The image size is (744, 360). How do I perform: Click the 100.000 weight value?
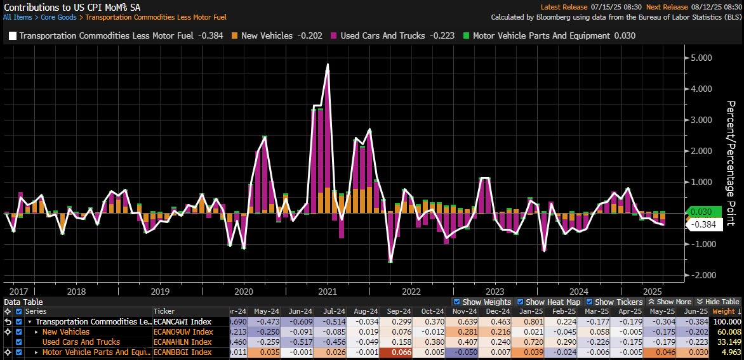pyautogui.click(x=726, y=321)
